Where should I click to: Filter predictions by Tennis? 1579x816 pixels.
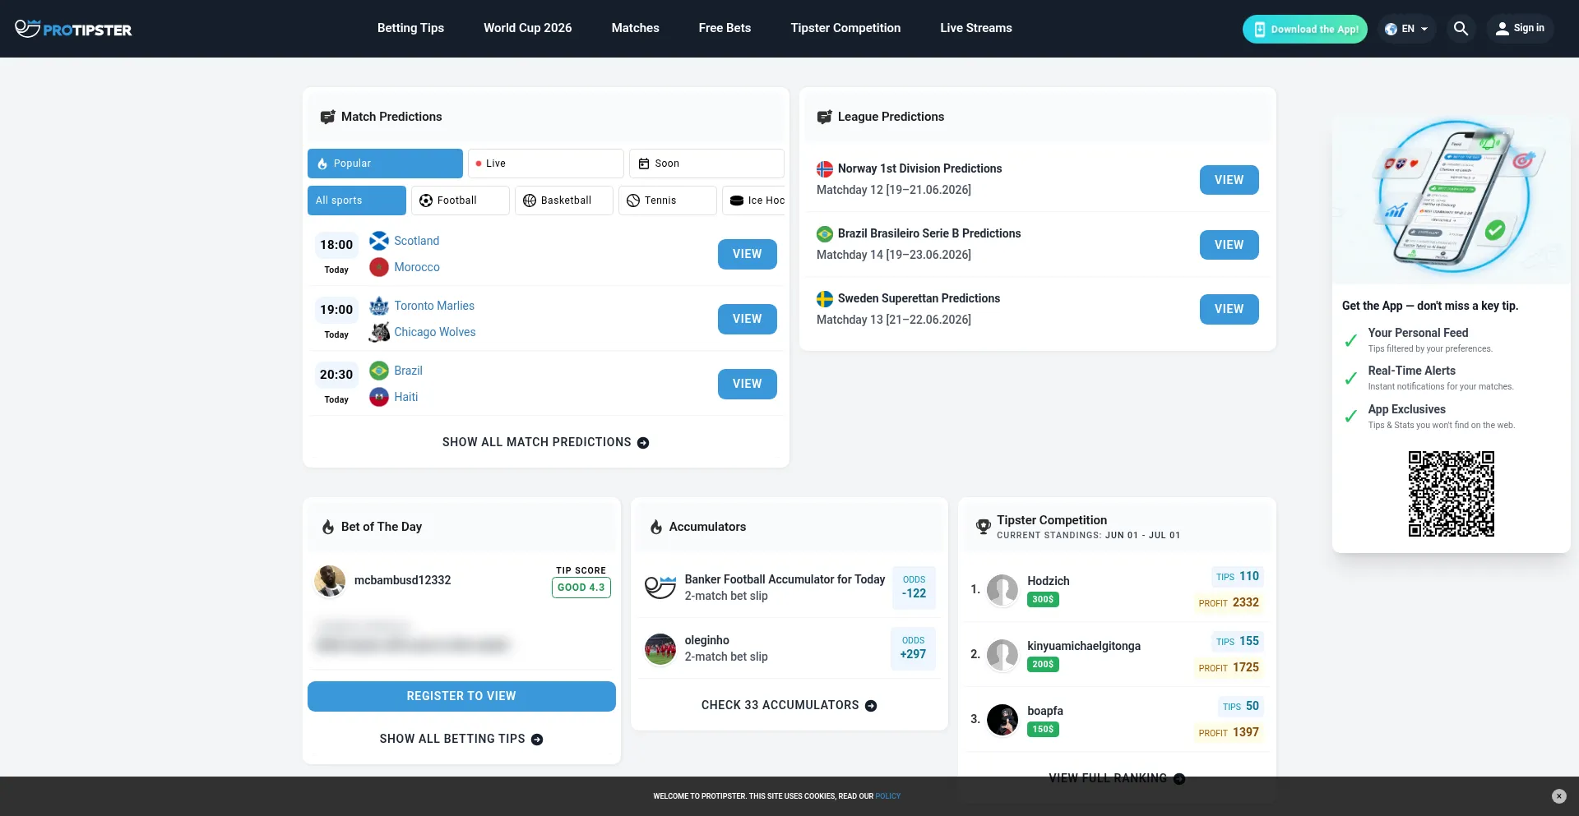(x=668, y=201)
